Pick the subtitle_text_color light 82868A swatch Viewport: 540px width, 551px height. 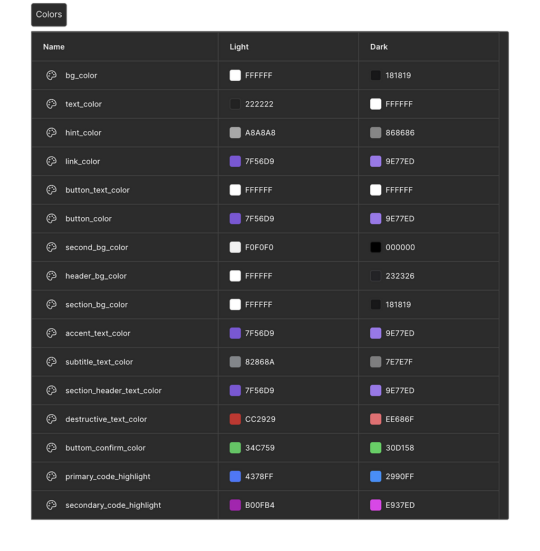point(235,362)
